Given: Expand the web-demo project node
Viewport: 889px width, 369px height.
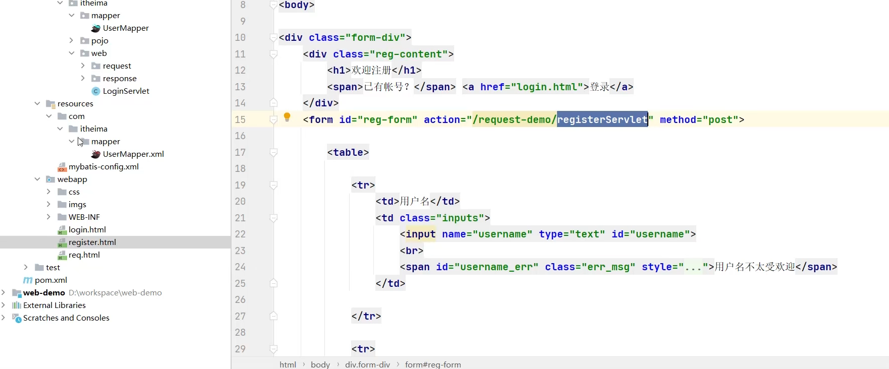Looking at the screenshot, I should tap(4, 292).
